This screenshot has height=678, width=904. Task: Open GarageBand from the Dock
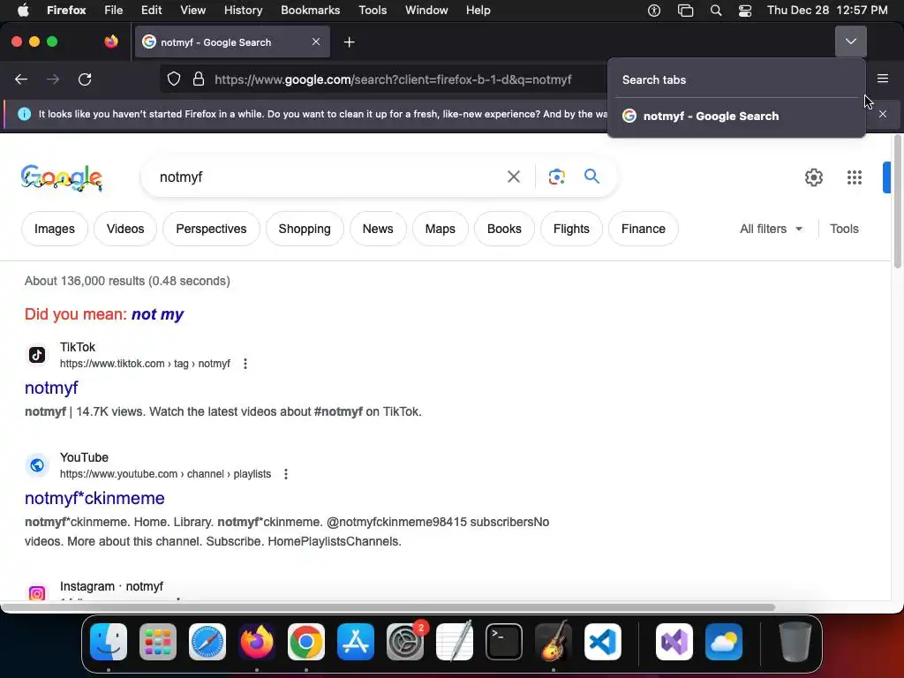click(554, 642)
